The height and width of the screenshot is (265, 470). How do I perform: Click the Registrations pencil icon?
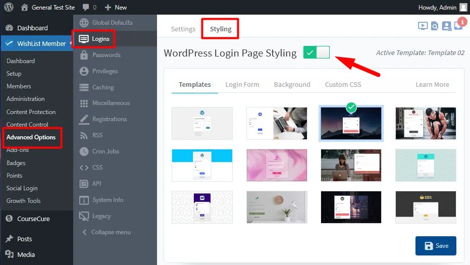click(x=84, y=119)
